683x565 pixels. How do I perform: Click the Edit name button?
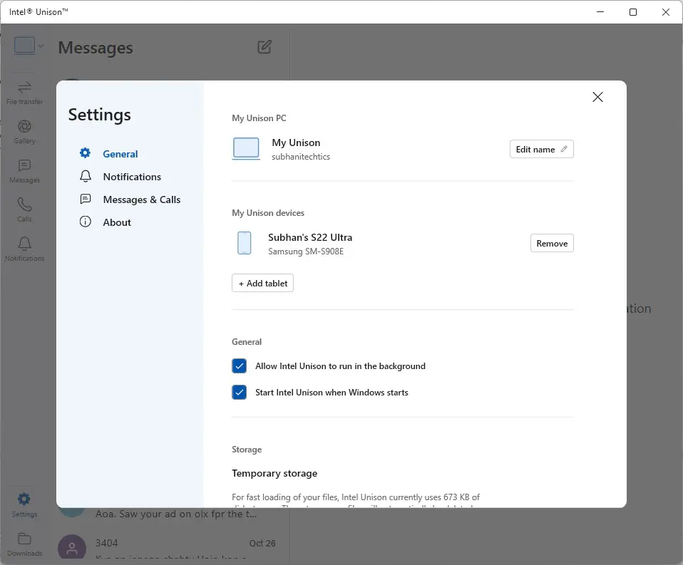coord(541,150)
